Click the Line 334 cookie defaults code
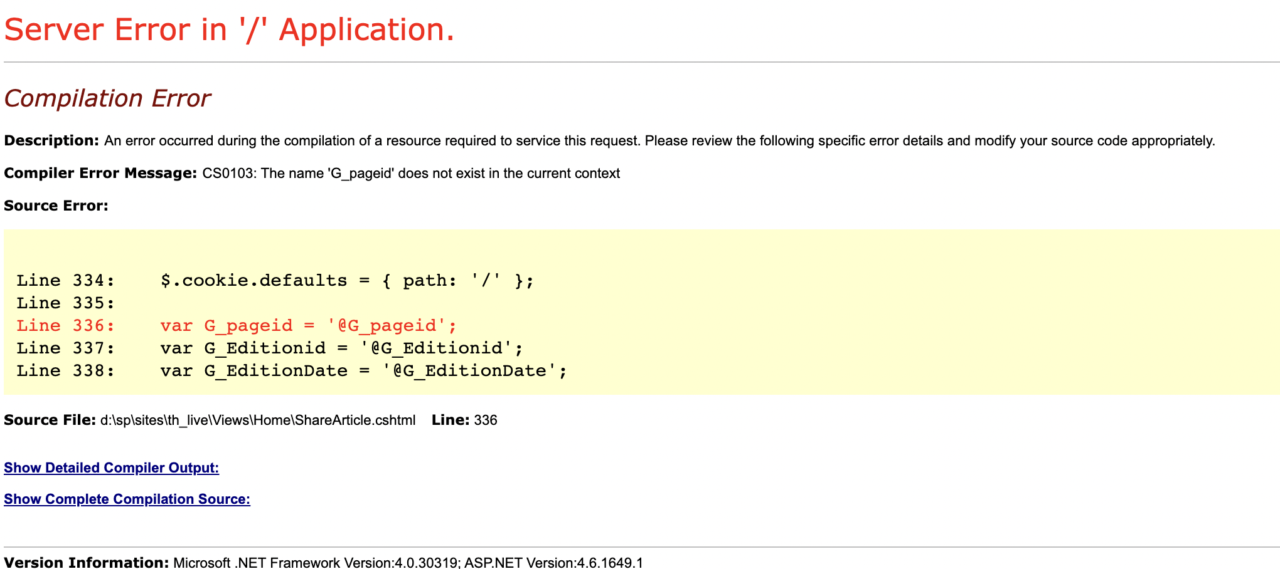 pos(346,281)
